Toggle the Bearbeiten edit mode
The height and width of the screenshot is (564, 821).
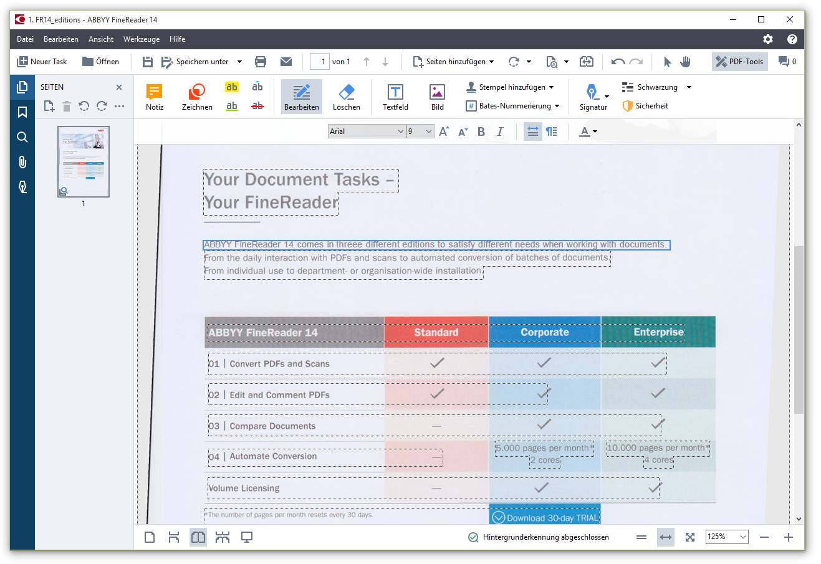pyautogui.click(x=302, y=97)
